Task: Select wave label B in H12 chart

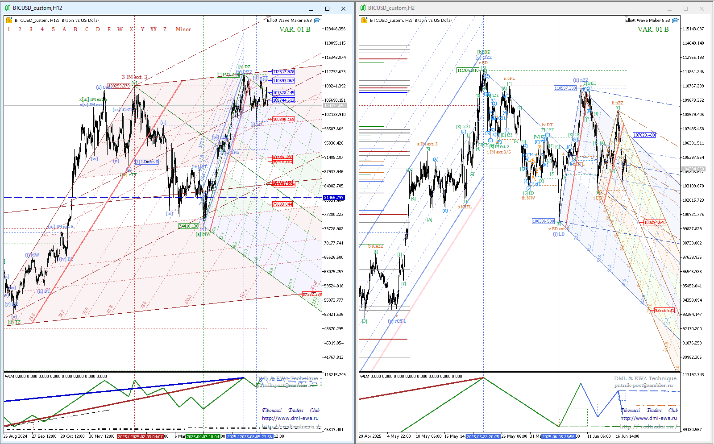Action: pyautogui.click(x=75, y=29)
